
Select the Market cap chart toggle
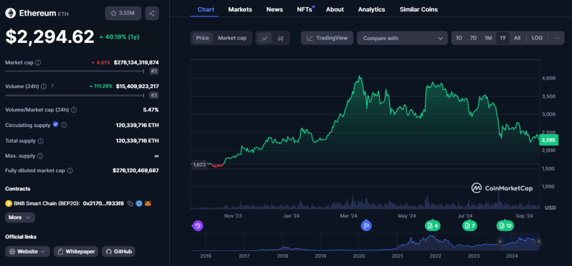232,38
